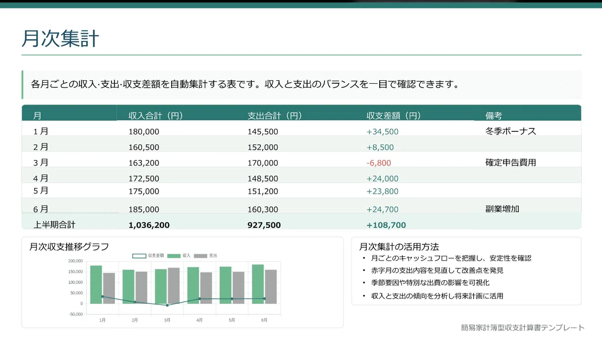Click the green income bar for 6月 in chart
This screenshot has width=602, height=342.
pos(258,284)
